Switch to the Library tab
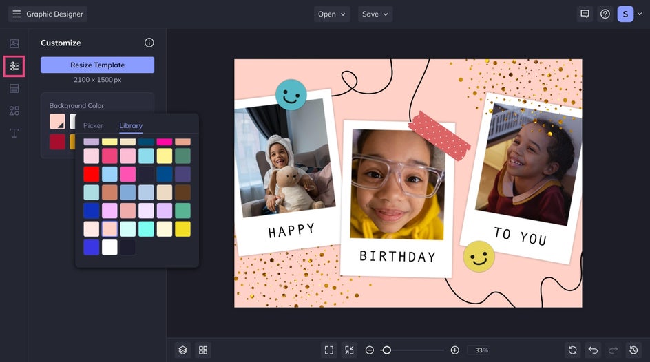Image resolution: width=650 pixels, height=362 pixels. coord(131,125)
